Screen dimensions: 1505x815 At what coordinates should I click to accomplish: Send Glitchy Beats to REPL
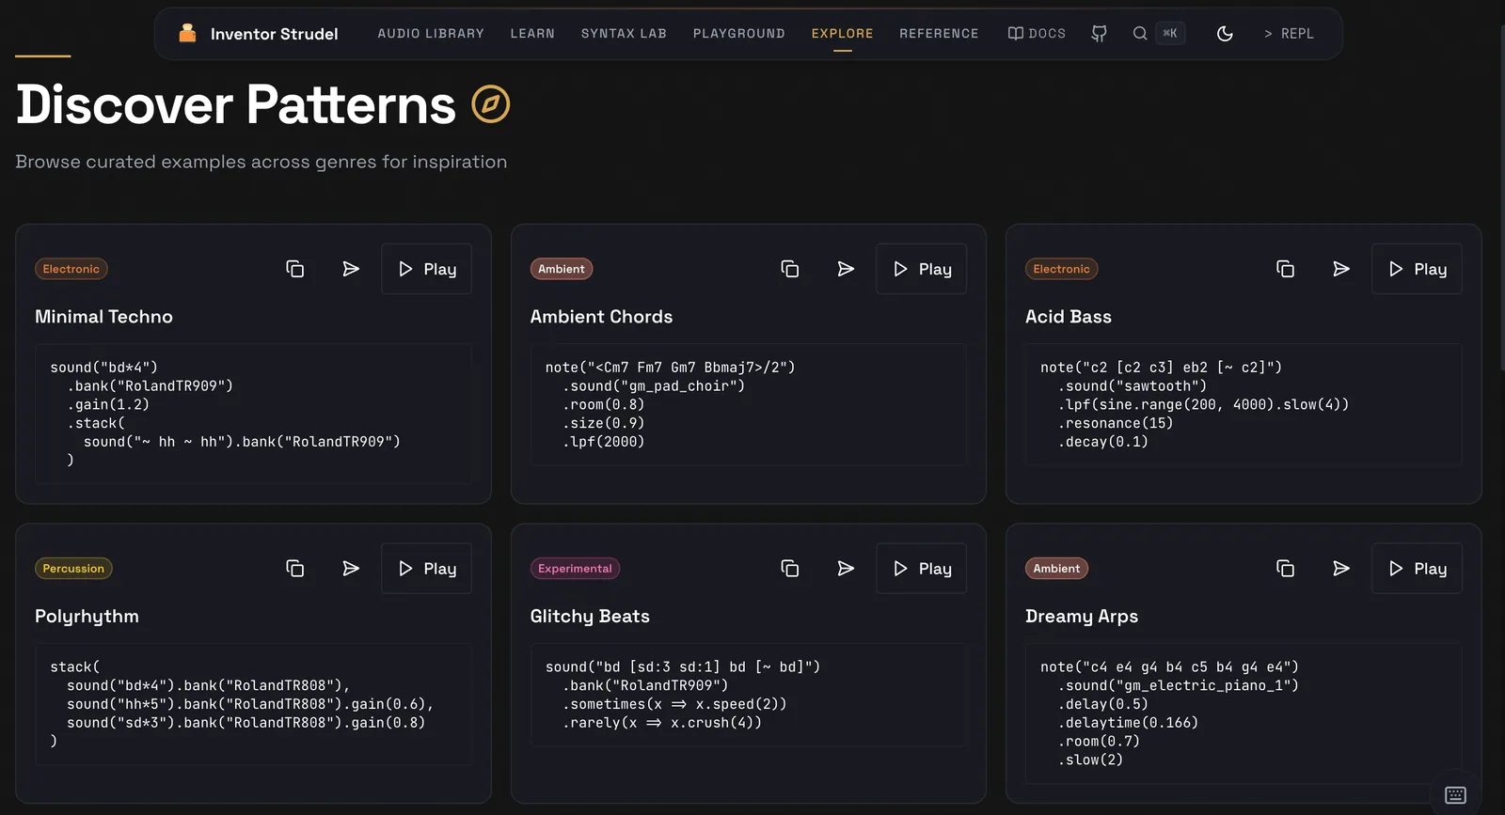[x=846, y=569]
